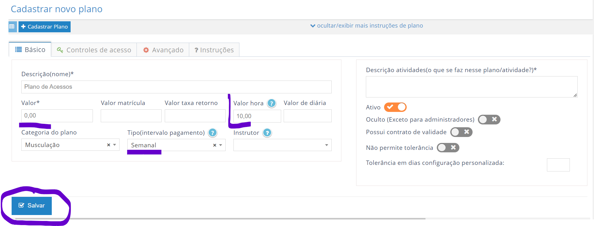Open help icon next to Valor hora
Image resolution: width=594 pixels, height=226 pixels.
(271, 103)
